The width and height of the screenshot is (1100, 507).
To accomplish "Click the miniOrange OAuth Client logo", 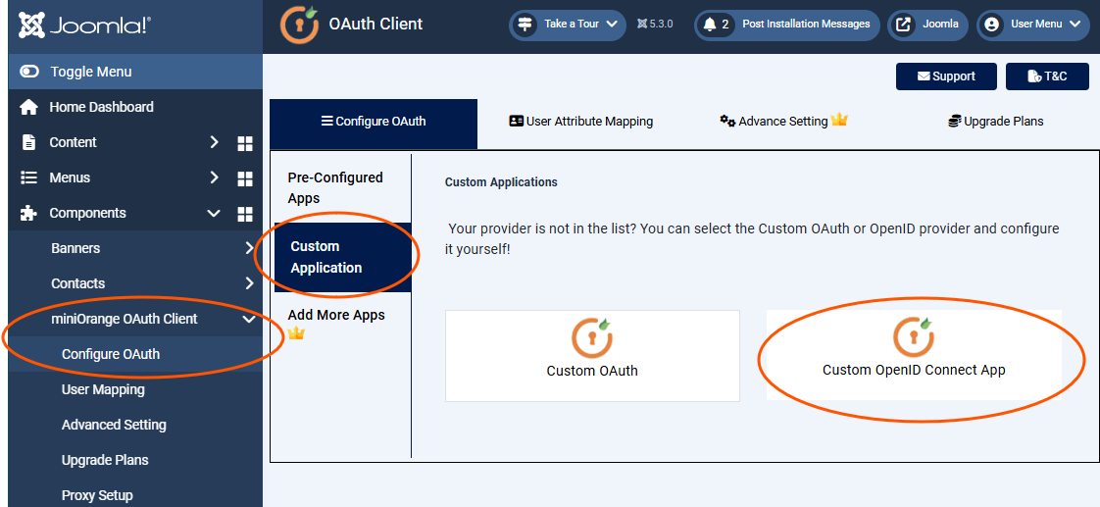I will pos(300,25).
